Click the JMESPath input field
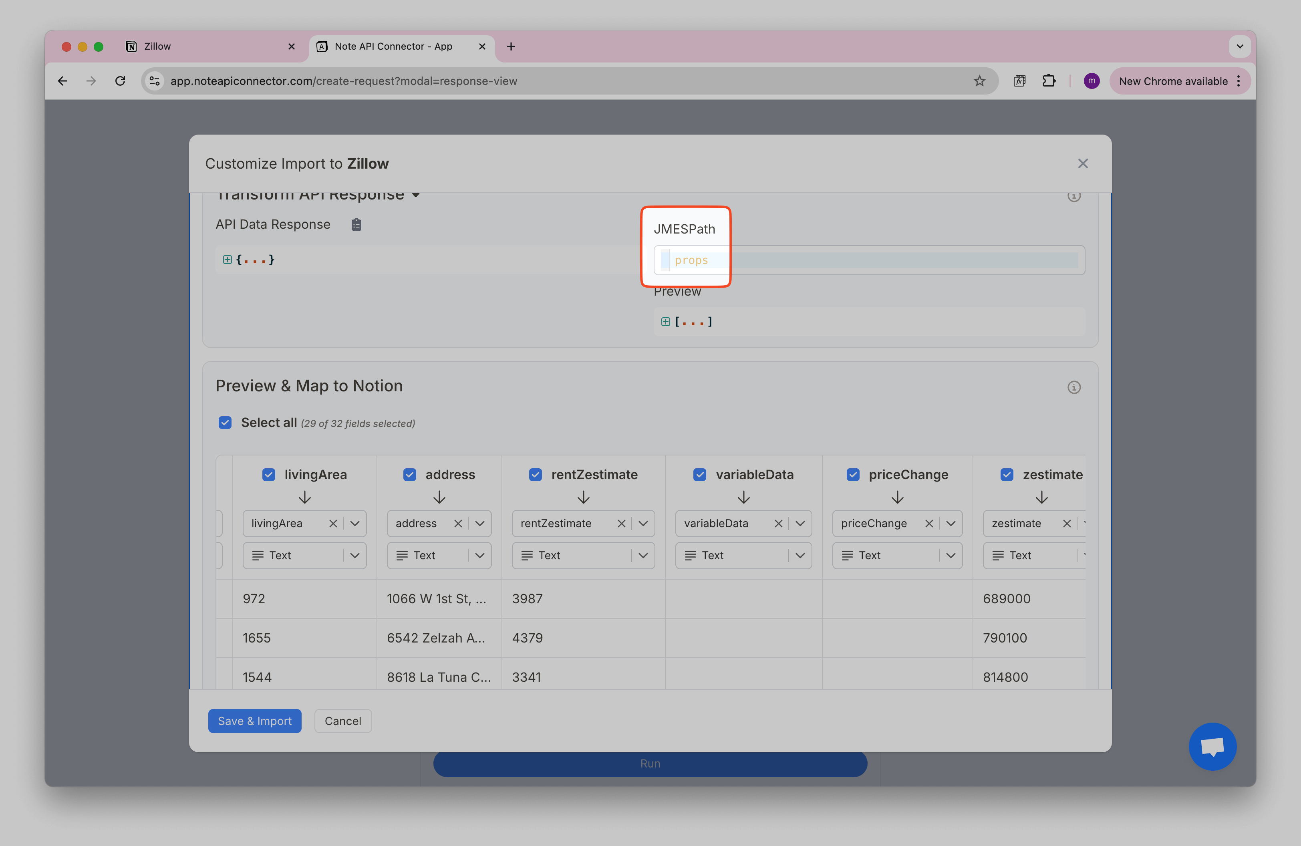This screenshot has width=1301, height=846. pos(869,260)
